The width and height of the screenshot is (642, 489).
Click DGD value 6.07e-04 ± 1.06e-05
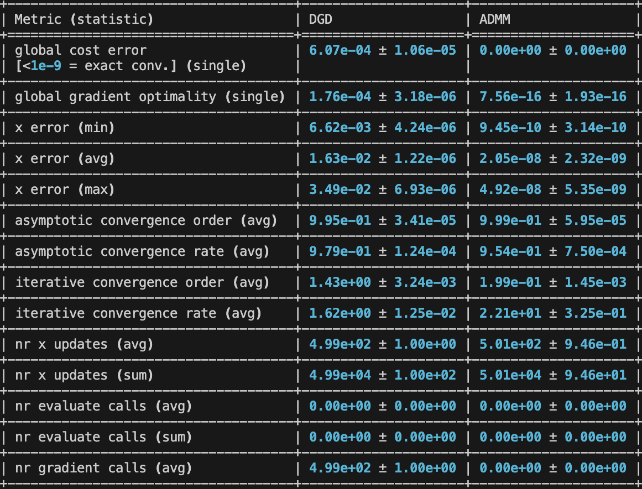click(x=383, y=50)
